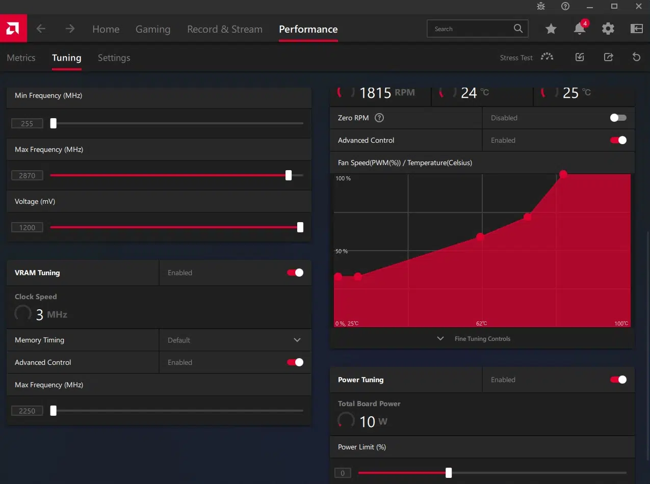
Task: Enable the Zero RPM toggle
Action: coord(618,118)
